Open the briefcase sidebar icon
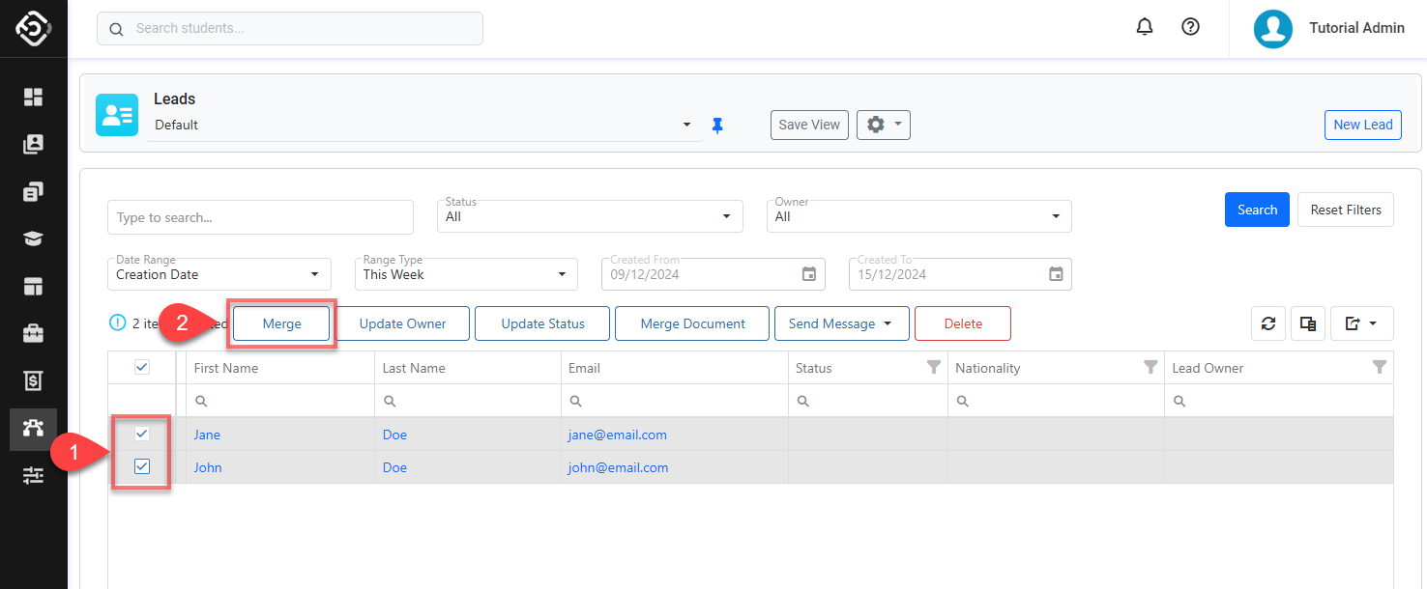The image size is (1427, 589). (x=34, y=334)
